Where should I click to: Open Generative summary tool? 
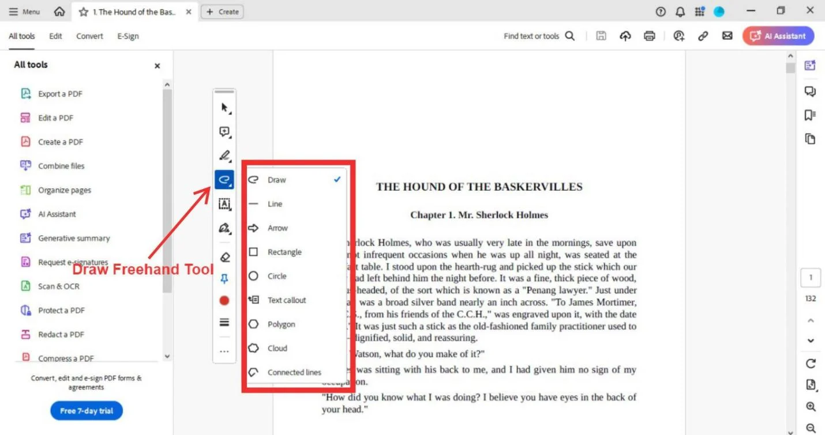tap(65, 238)
